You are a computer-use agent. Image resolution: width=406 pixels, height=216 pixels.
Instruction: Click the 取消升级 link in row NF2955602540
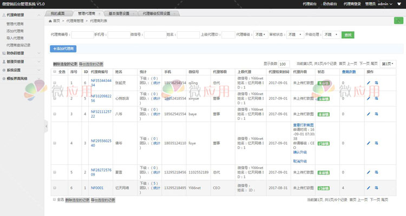click(x=300, y=161)
